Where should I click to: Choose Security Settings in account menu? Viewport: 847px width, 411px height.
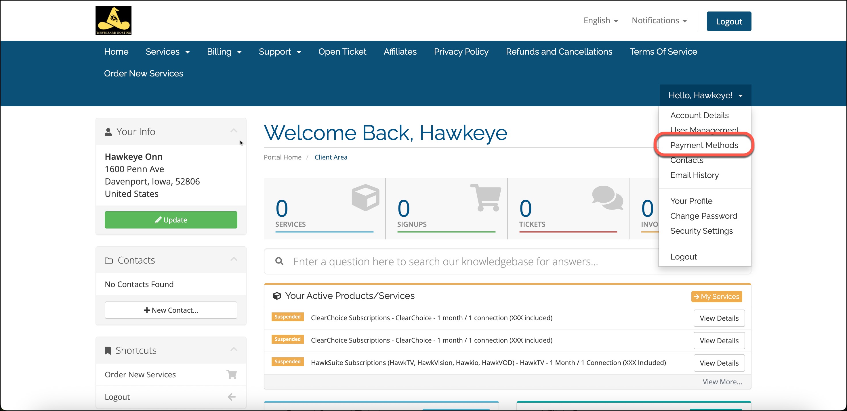click(701, 231)
